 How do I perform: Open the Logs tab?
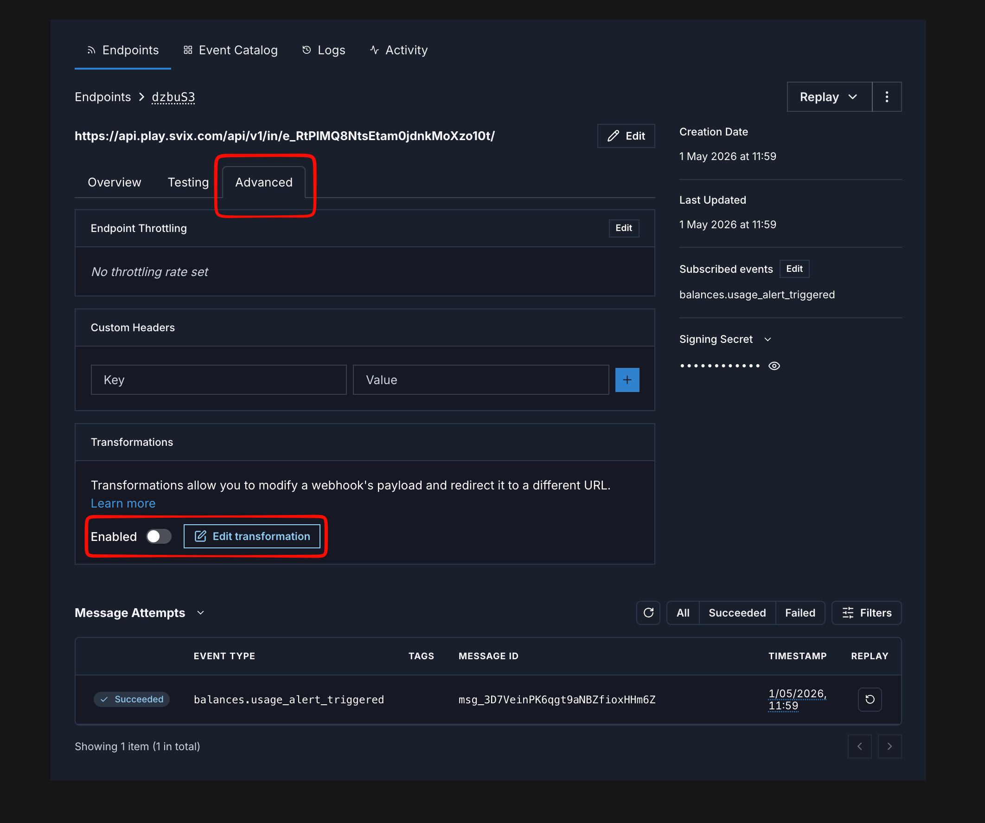click(x=324, y=50)
